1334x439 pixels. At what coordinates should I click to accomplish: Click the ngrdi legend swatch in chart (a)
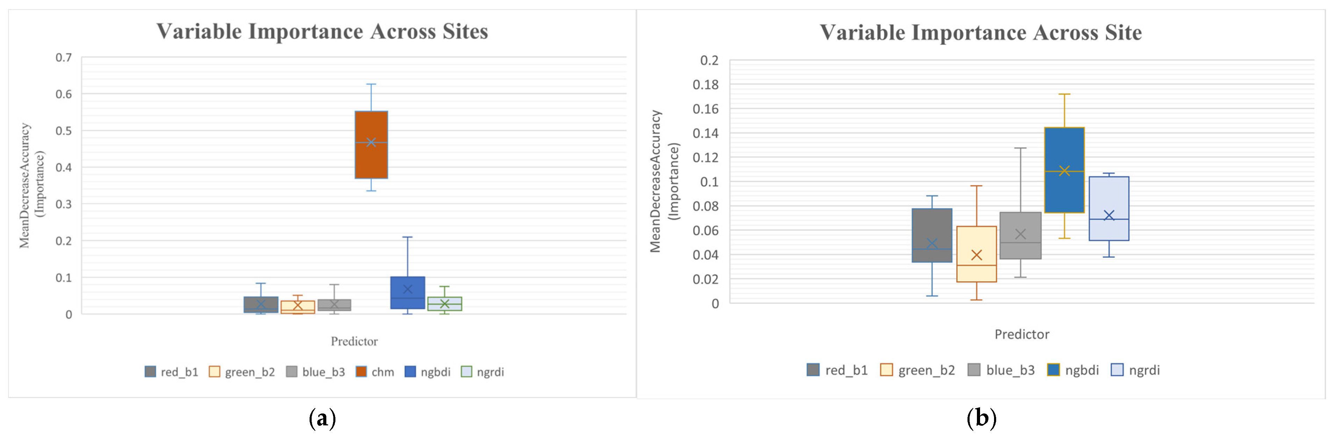coord(466,372)
